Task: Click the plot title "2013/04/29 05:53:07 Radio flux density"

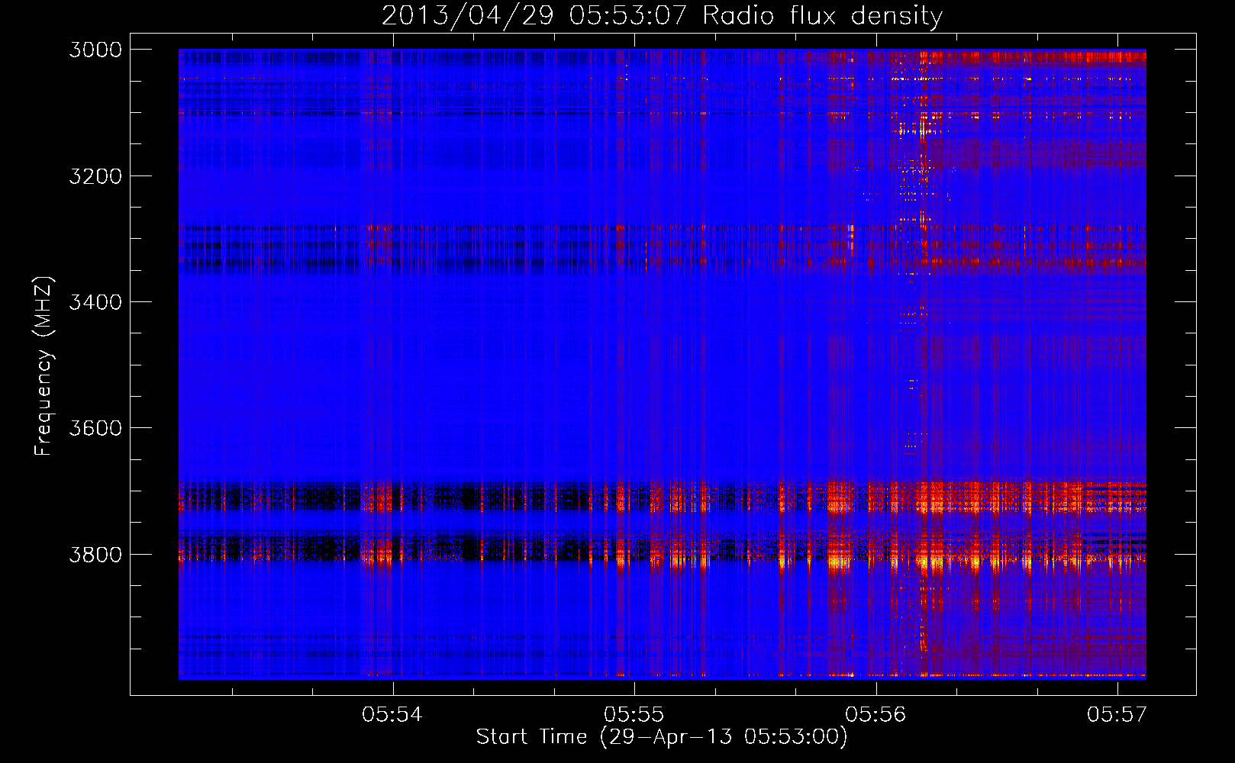Action: [x=662, y=15]
